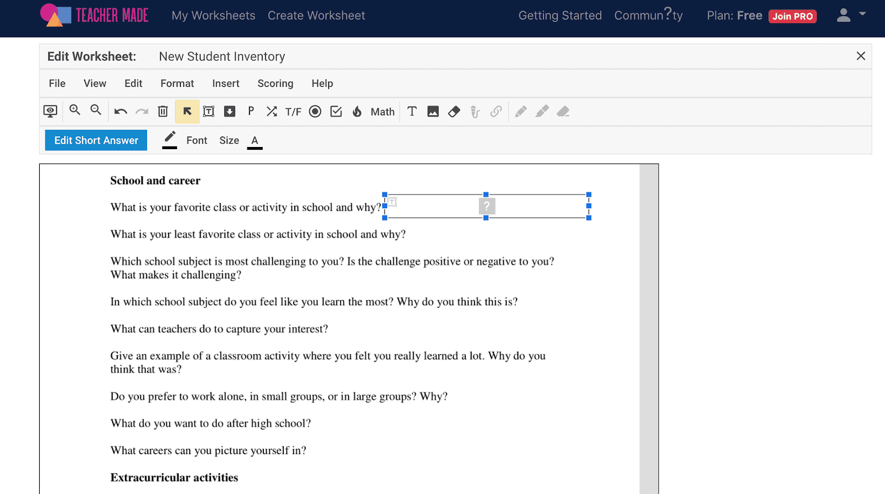
Task: Select the checkbox question tool
Action: (x=336, y=112)
